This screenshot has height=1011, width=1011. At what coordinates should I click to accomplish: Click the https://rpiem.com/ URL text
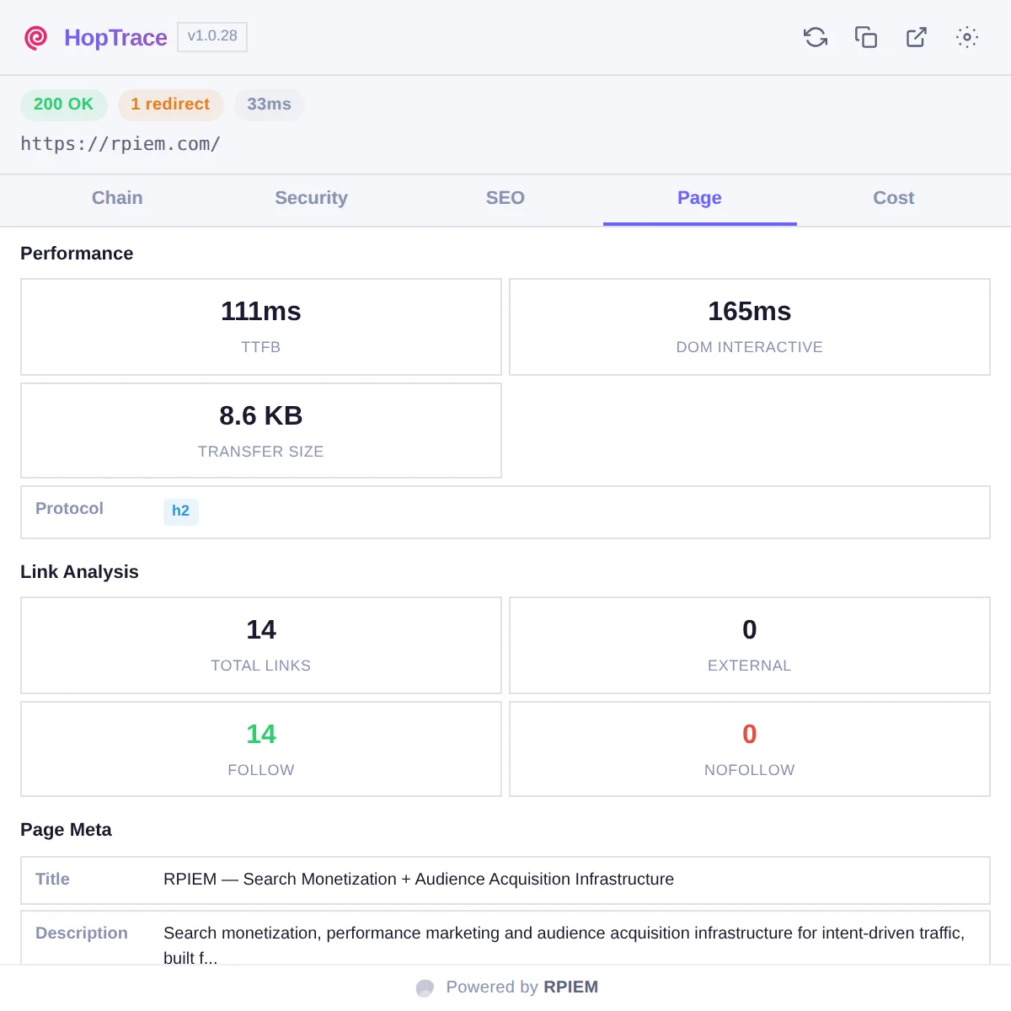[120, 144]
